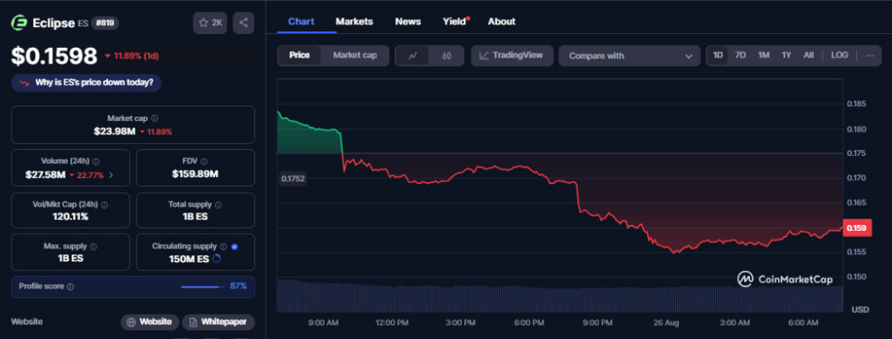
Task: Click the Profile score info icon
Action: [71, 287]
